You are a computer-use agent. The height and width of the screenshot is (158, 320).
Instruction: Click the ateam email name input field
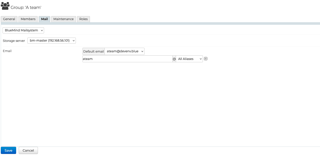(x=127, y=59)
